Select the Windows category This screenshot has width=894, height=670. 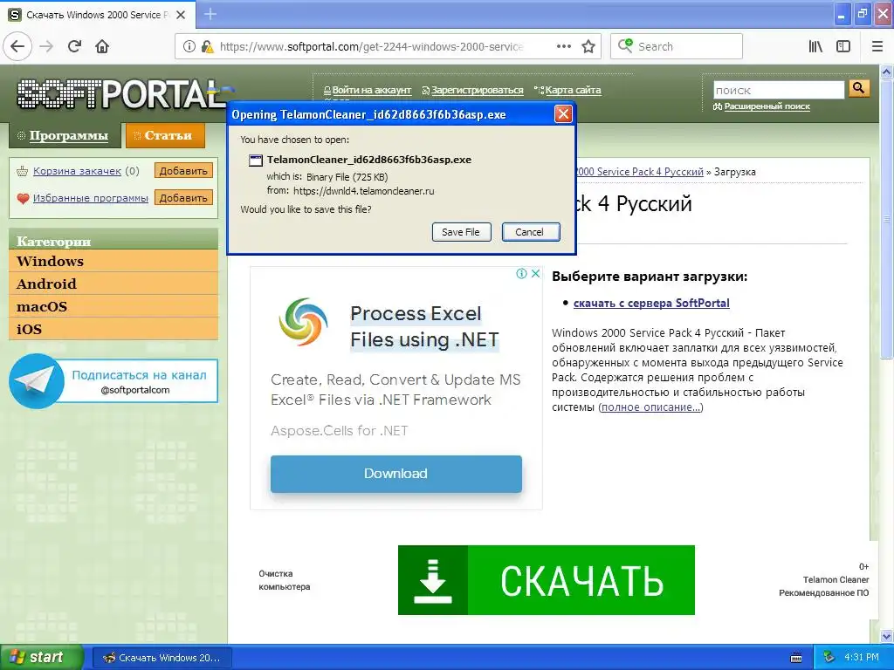coord(113,262)
